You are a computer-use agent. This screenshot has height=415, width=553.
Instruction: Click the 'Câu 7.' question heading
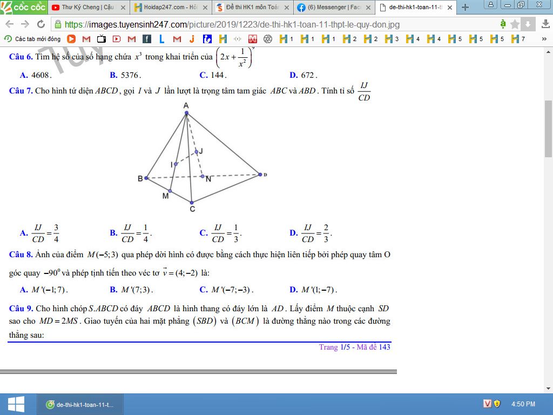(x=21, y=91)
